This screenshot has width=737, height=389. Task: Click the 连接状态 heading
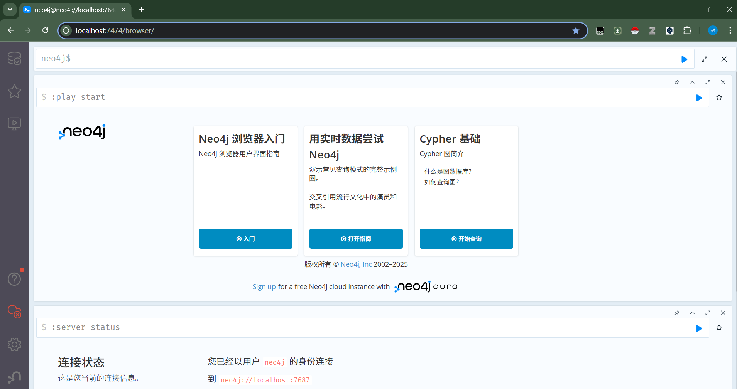click(81, 362)
